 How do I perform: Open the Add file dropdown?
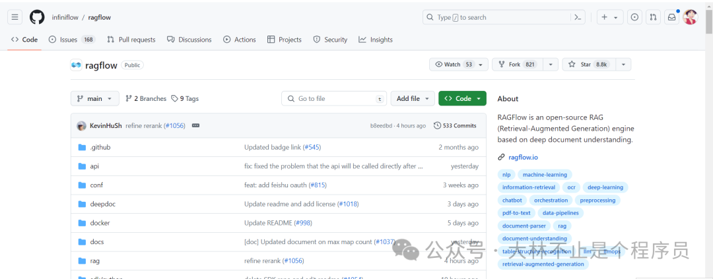413,98
